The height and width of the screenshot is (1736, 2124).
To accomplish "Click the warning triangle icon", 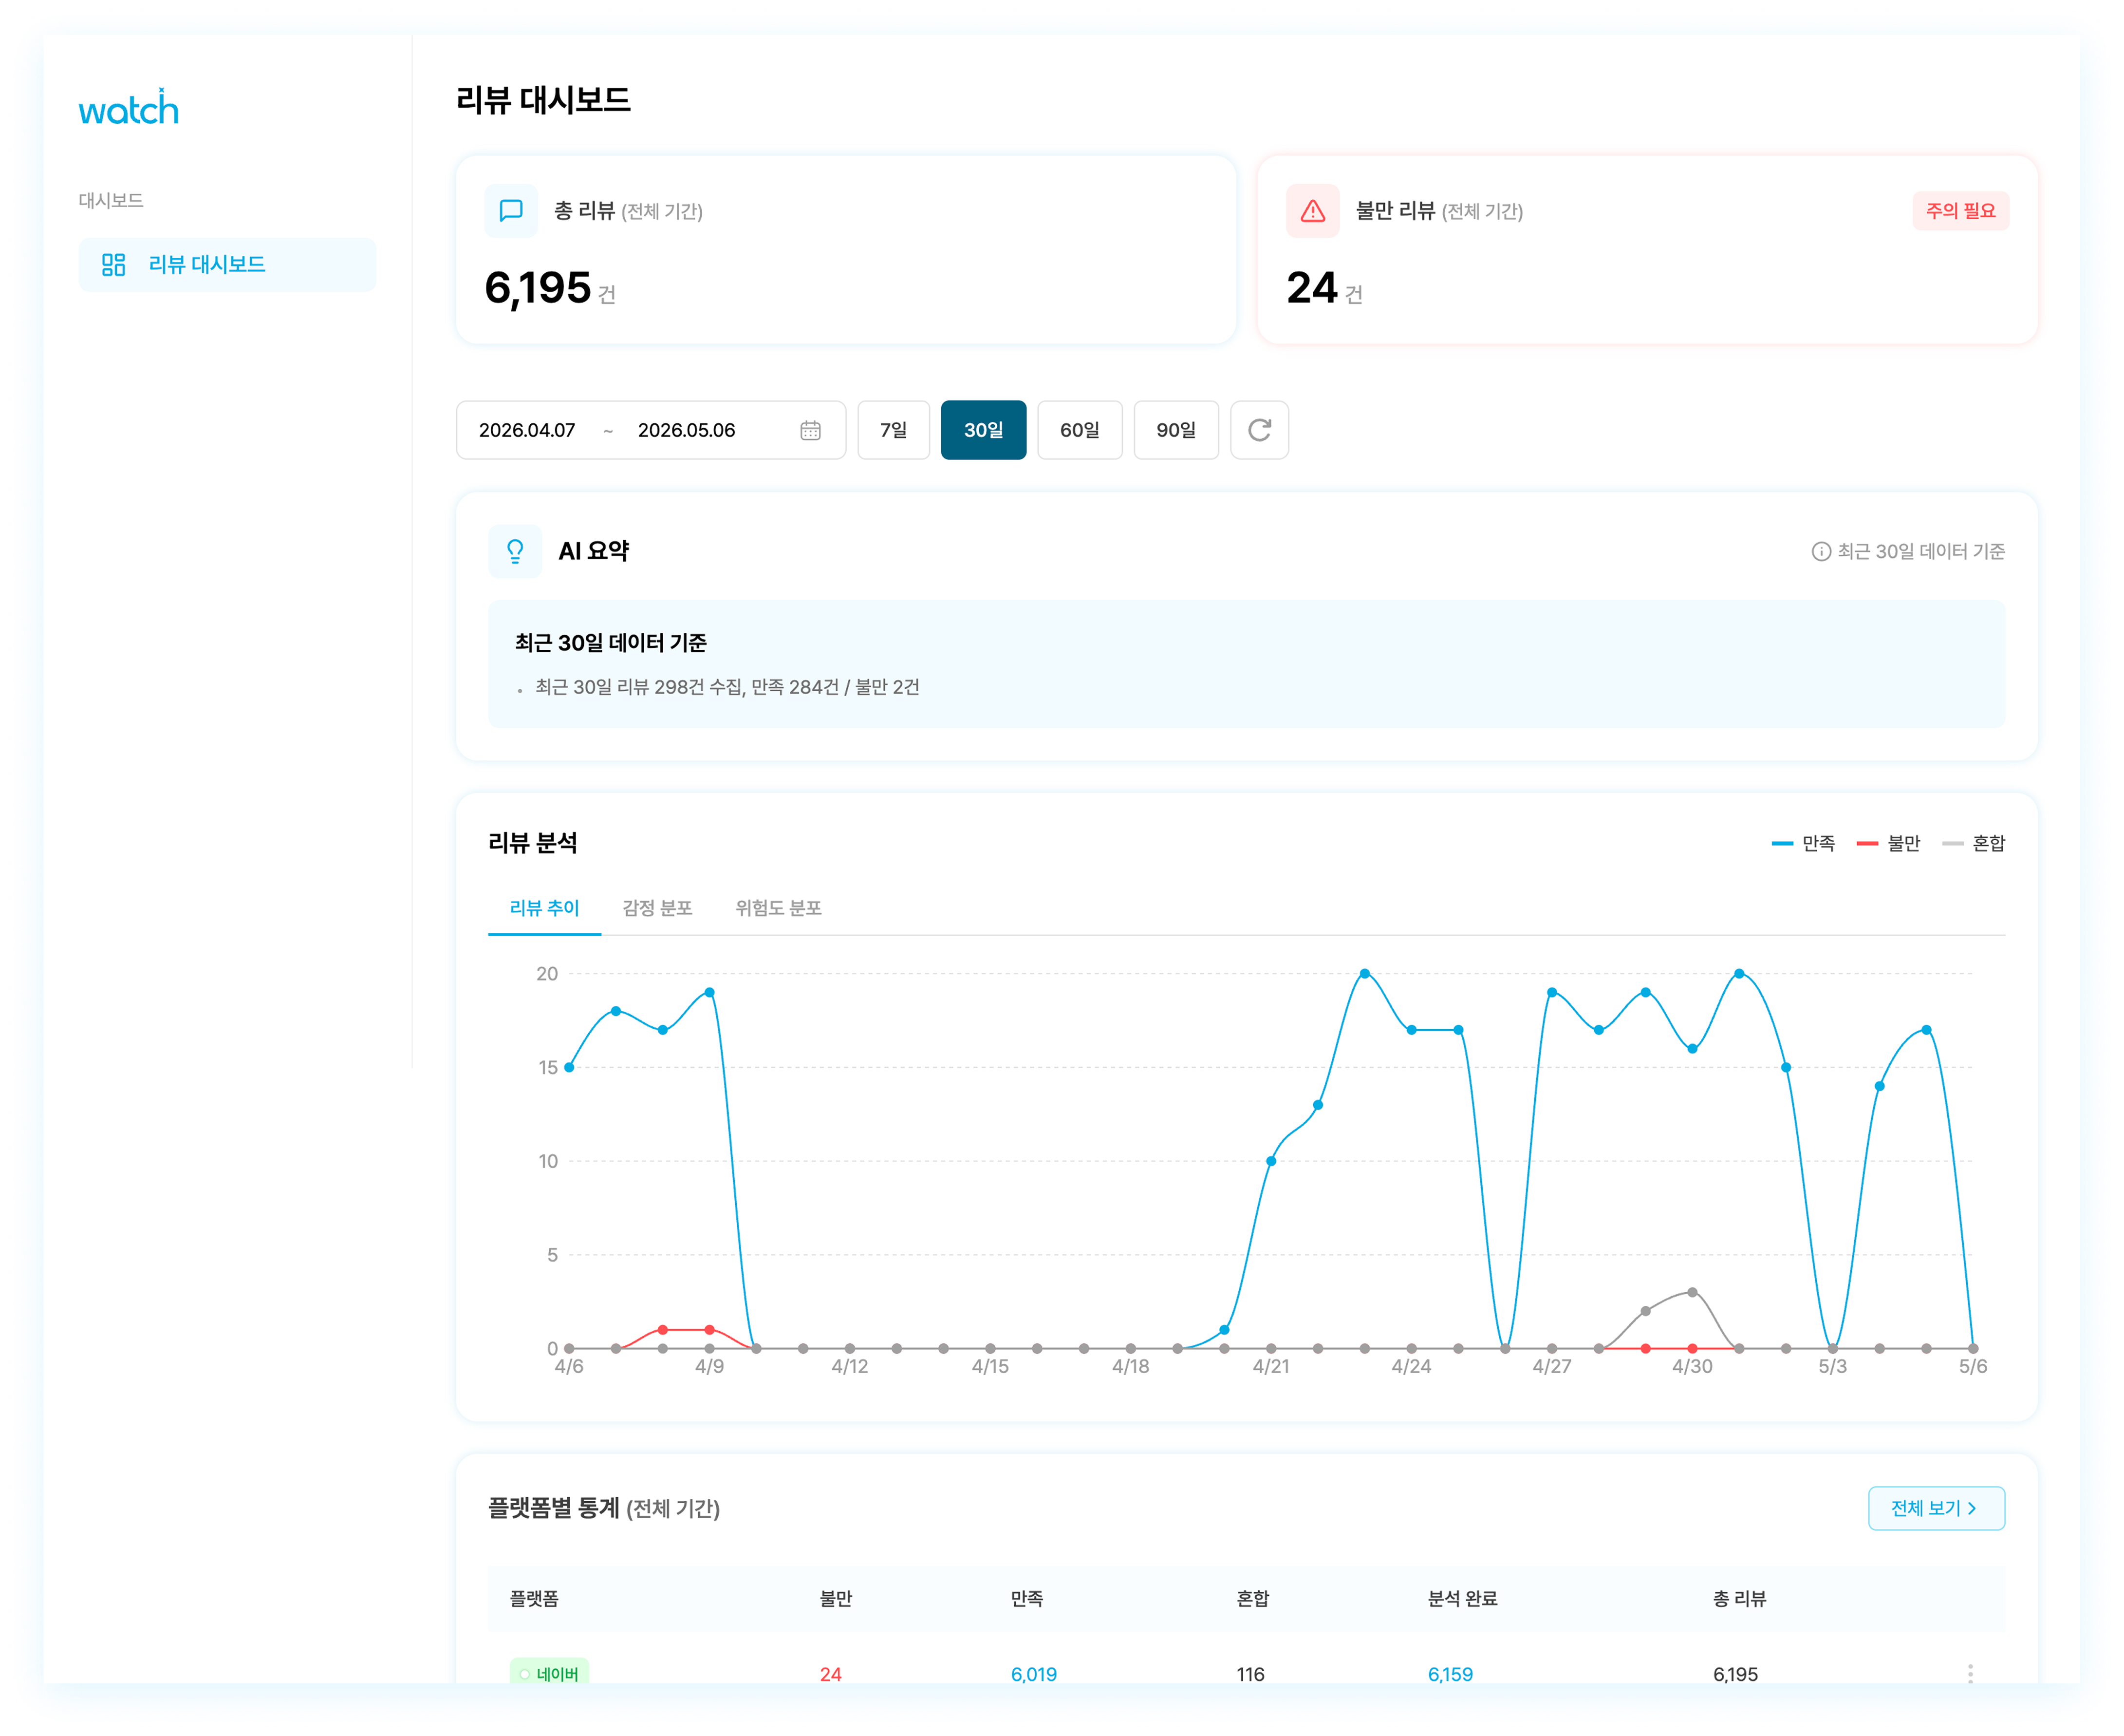I will click(x=1311, y=210).
